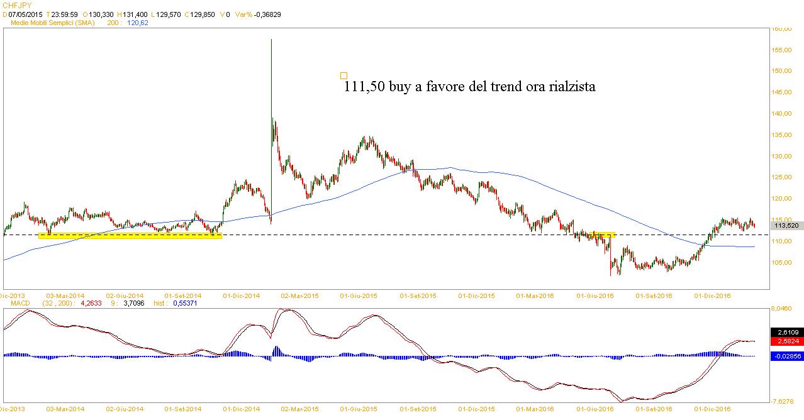Click the black 2,6109 MACD value tag
Screen dimensions: 804x420
[x=786, y=331]
